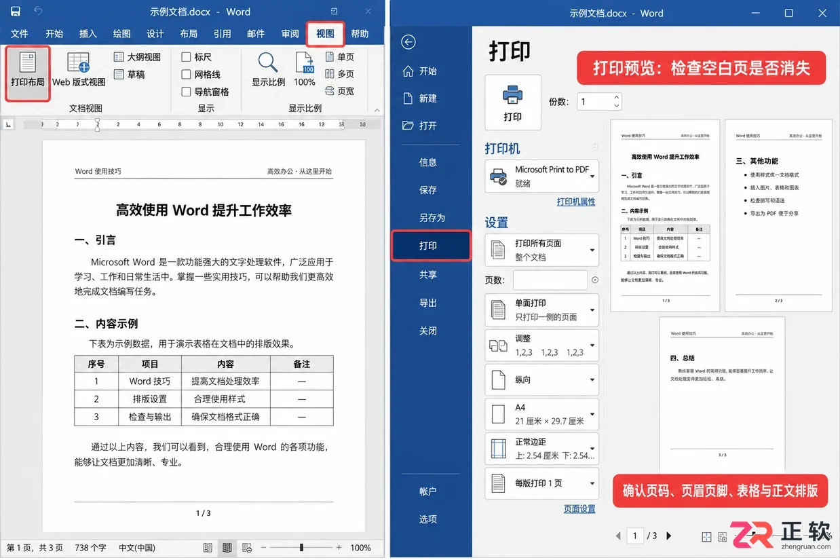
Task: Click the minus zoom-out button in the status bar
Action: tap(265, 548)
